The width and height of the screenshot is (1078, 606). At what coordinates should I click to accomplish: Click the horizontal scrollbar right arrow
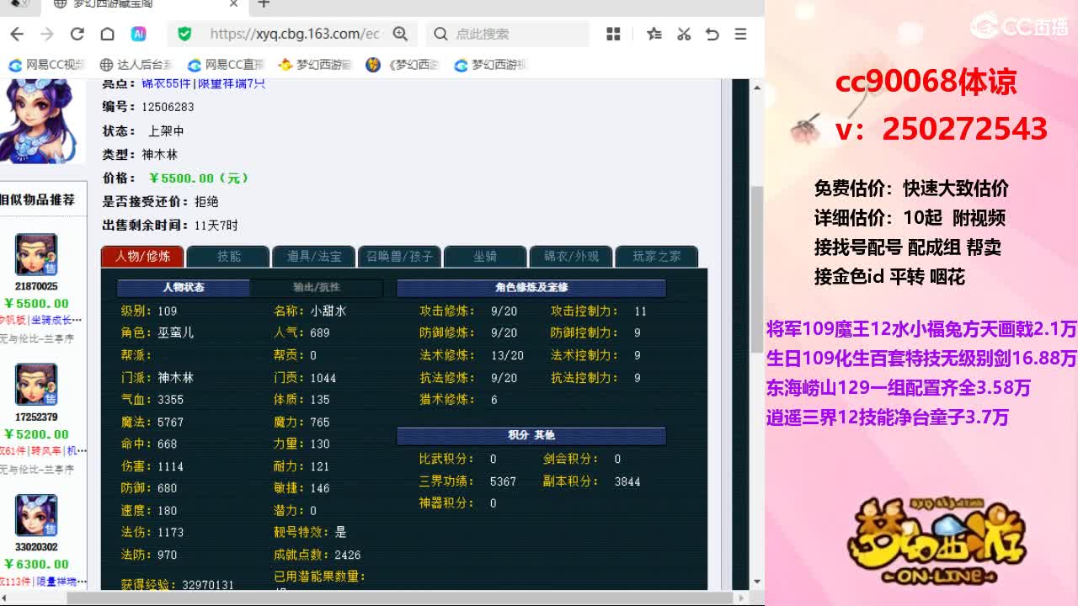tap(742, 598)
